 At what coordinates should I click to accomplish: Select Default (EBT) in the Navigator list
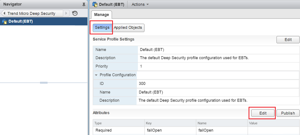tap(21, 21)
